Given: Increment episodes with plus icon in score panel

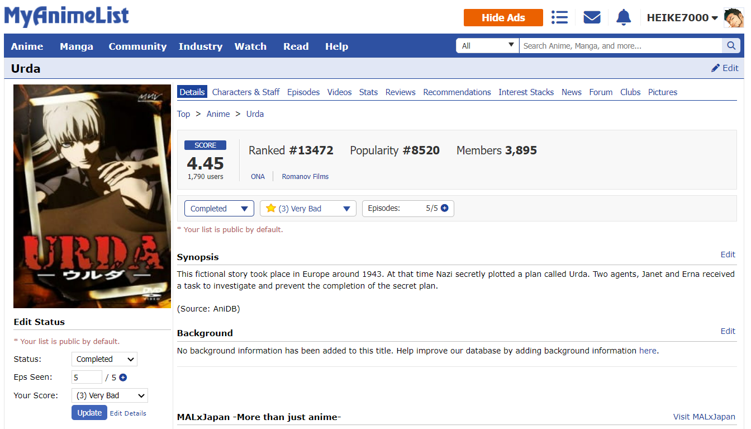Looking at the screenshot, I should point(445,208).
